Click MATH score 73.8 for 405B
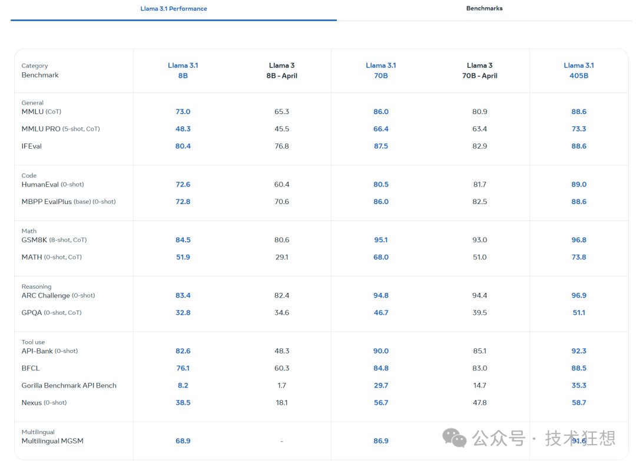 [x=579, y=257]
